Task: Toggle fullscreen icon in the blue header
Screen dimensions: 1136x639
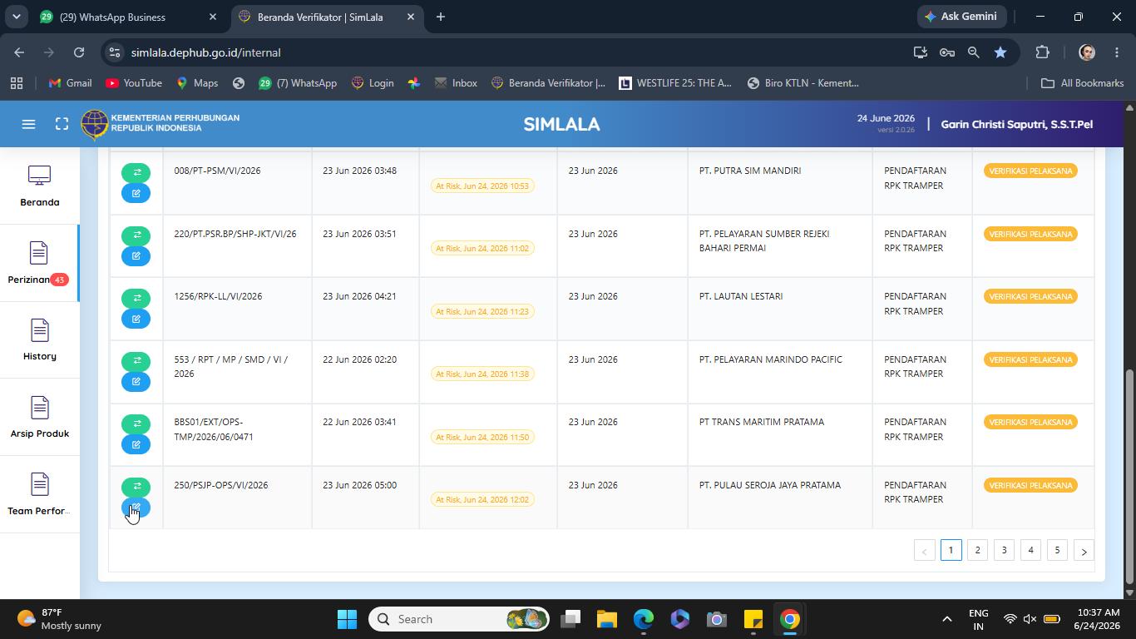Action: pos(62,124)
